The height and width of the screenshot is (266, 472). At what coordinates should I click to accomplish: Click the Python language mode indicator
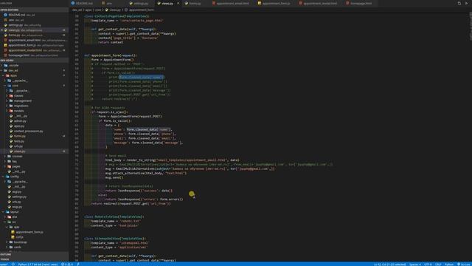click(x=449, y=265)
